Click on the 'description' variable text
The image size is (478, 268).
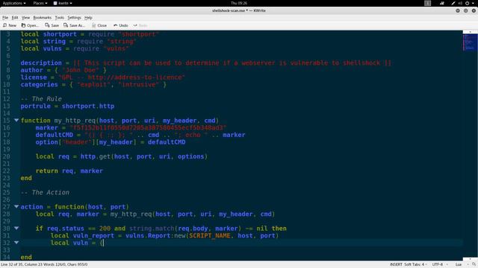(41, 63)
